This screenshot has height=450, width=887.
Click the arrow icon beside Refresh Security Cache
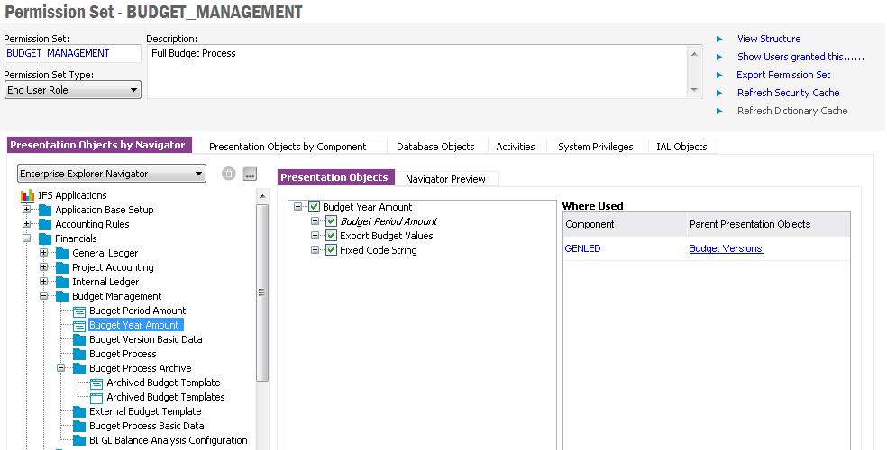click(x=719, y=94)
